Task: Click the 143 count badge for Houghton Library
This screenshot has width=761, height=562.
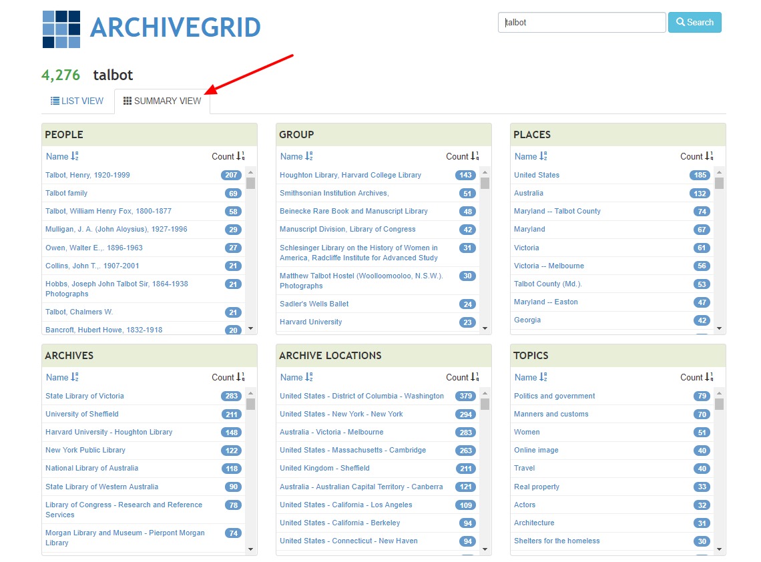Action: tap(465, 175)
